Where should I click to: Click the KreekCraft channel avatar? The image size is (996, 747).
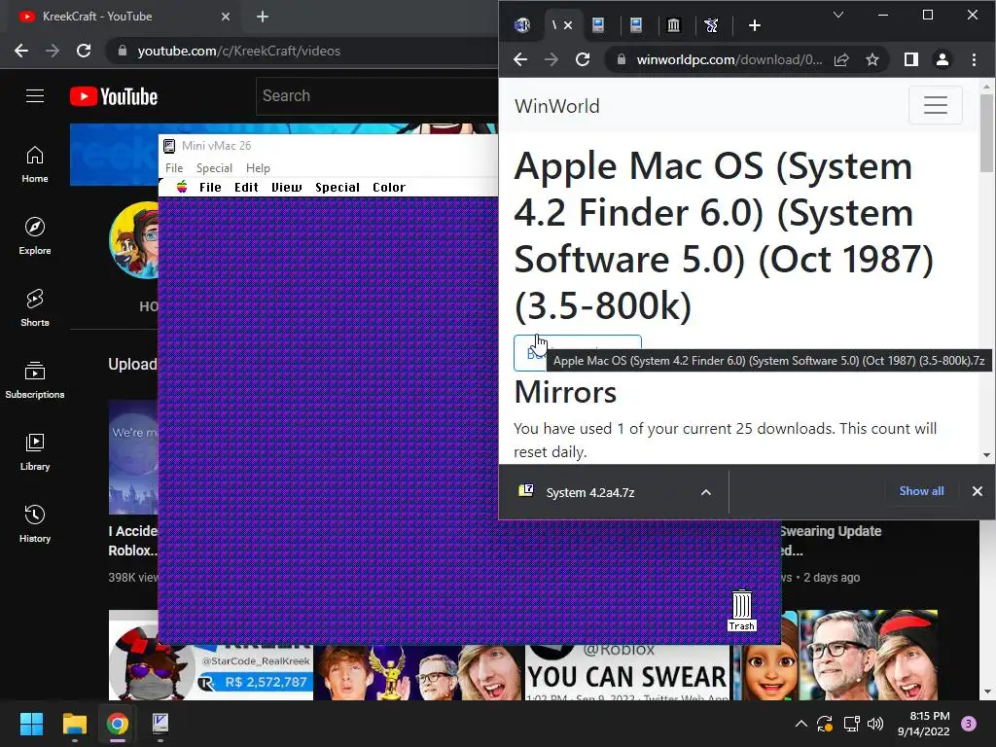tap(134, 241)
